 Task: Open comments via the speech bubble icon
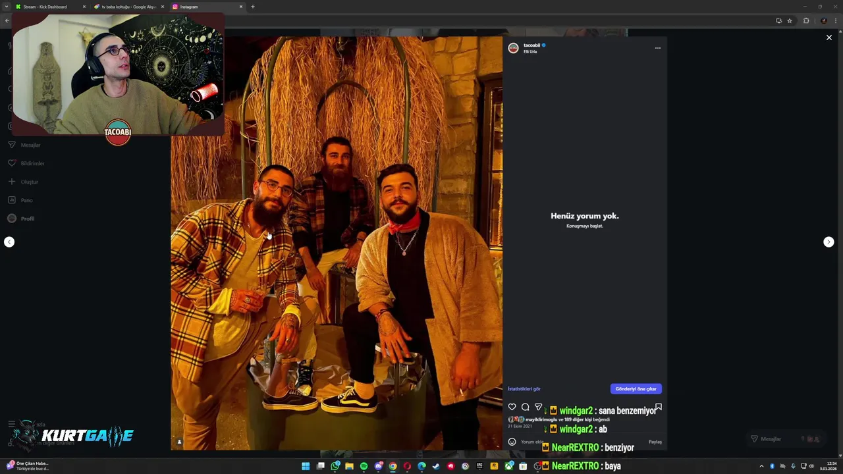point(525,408)
